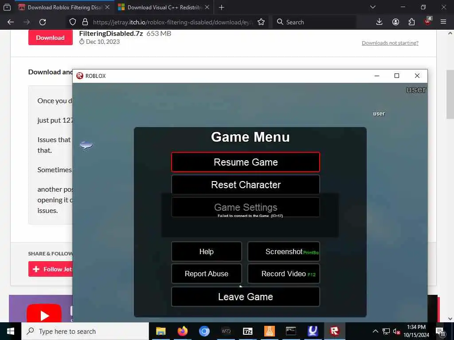This screenshot has height=340, width=454.
Task: Click the Roblox icon in taskbar
Action: [334, 331]
